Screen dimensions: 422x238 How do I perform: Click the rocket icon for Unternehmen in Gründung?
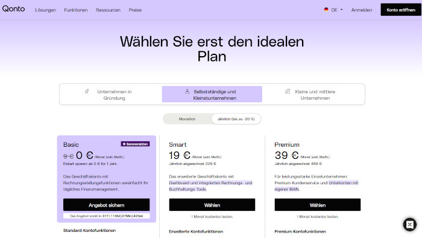tap(87, 91)
